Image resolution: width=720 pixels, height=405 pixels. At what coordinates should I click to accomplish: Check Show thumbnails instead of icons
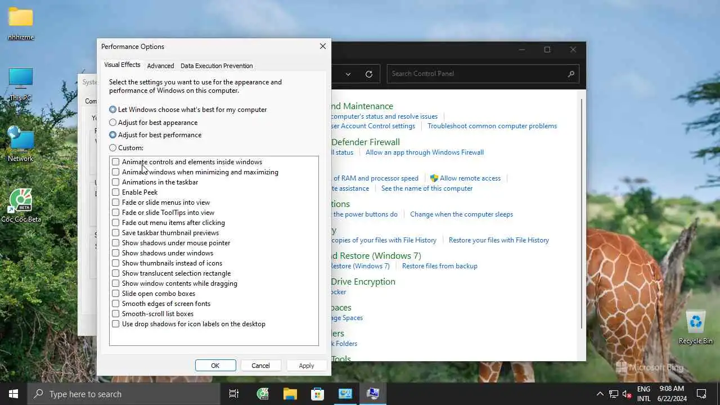coord(115,263)
